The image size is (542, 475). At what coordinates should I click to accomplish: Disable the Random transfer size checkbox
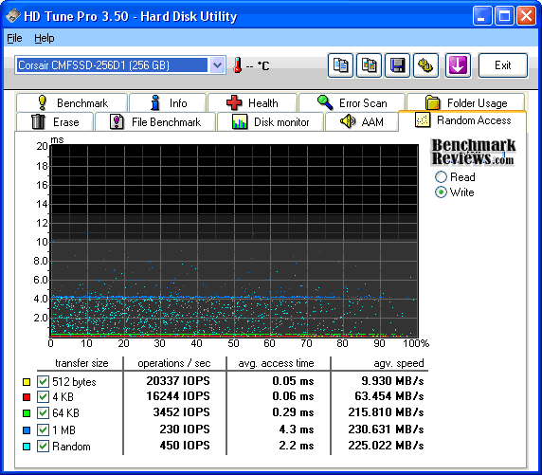(43, 447)
